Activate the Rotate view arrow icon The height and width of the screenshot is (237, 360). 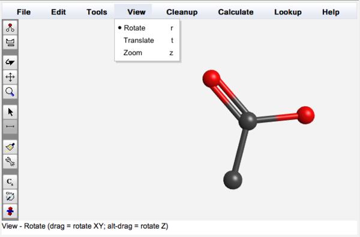click(x=10, y=62)
